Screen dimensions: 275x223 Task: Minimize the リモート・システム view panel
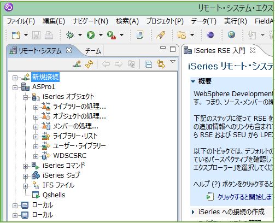click(163, 48)
